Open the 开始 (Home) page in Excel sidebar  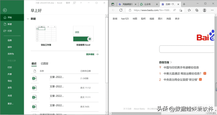[12, 18]
